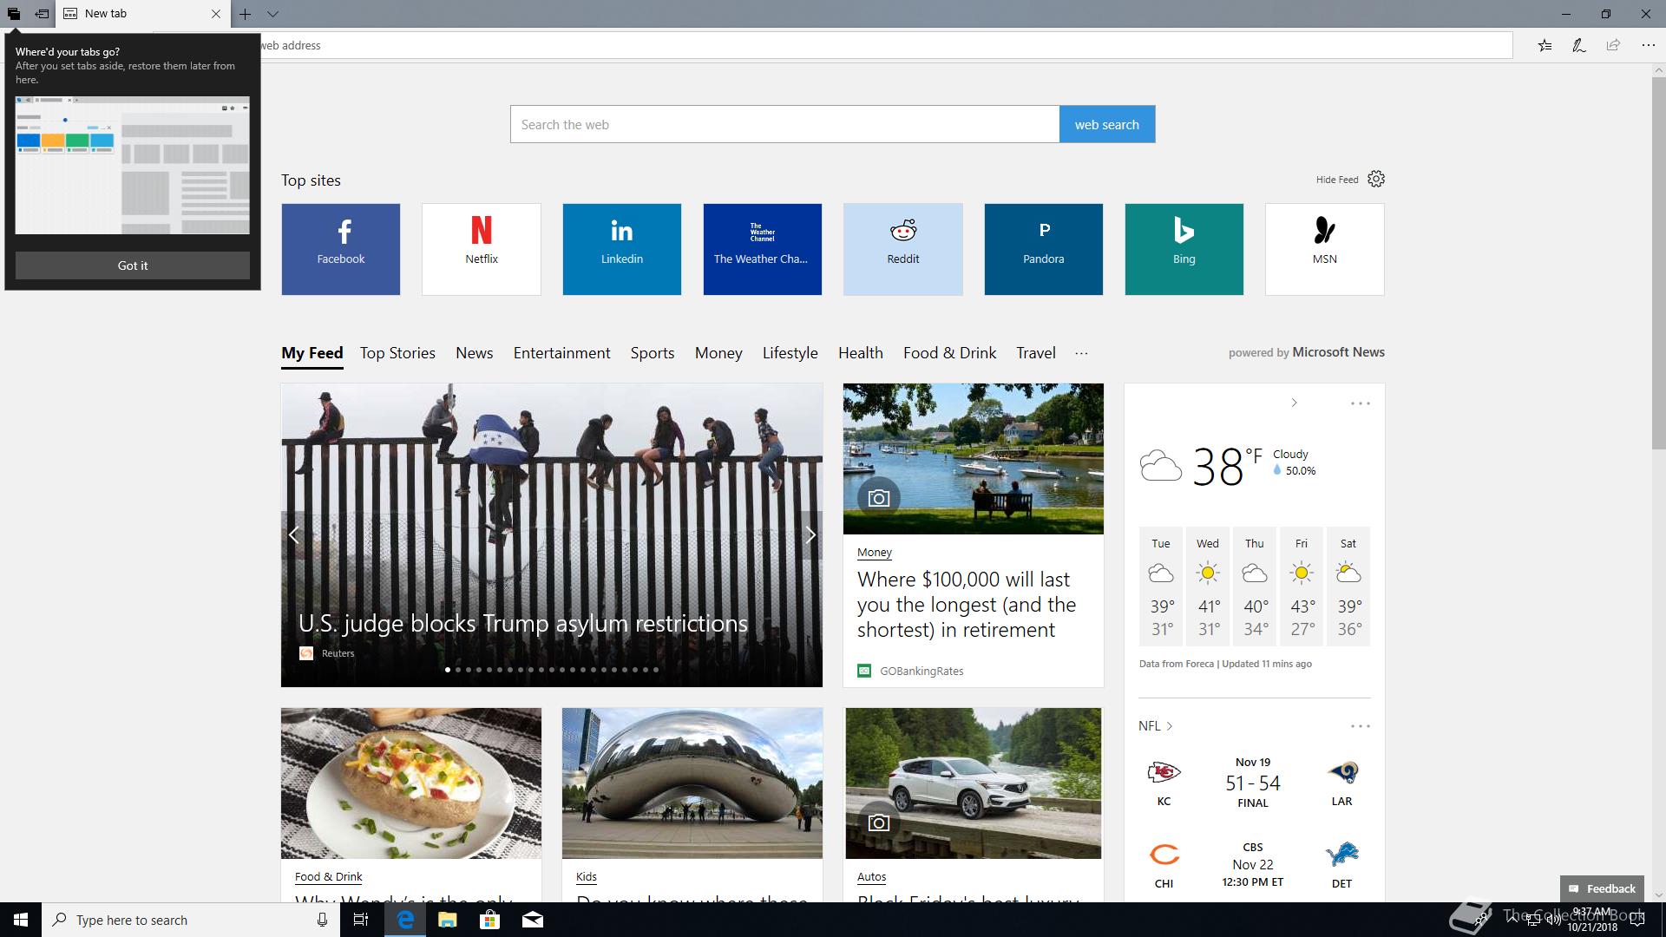Click the Task View taskbar icon

tap(361, 920)
